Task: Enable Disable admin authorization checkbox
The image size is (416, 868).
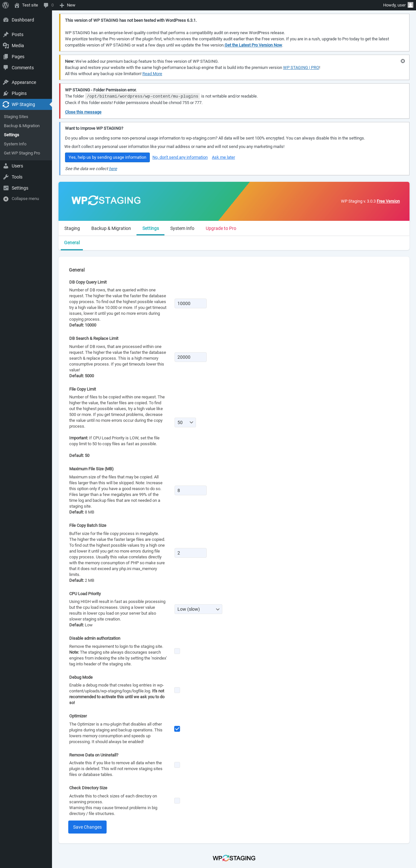Action: (x=177, y=651)
